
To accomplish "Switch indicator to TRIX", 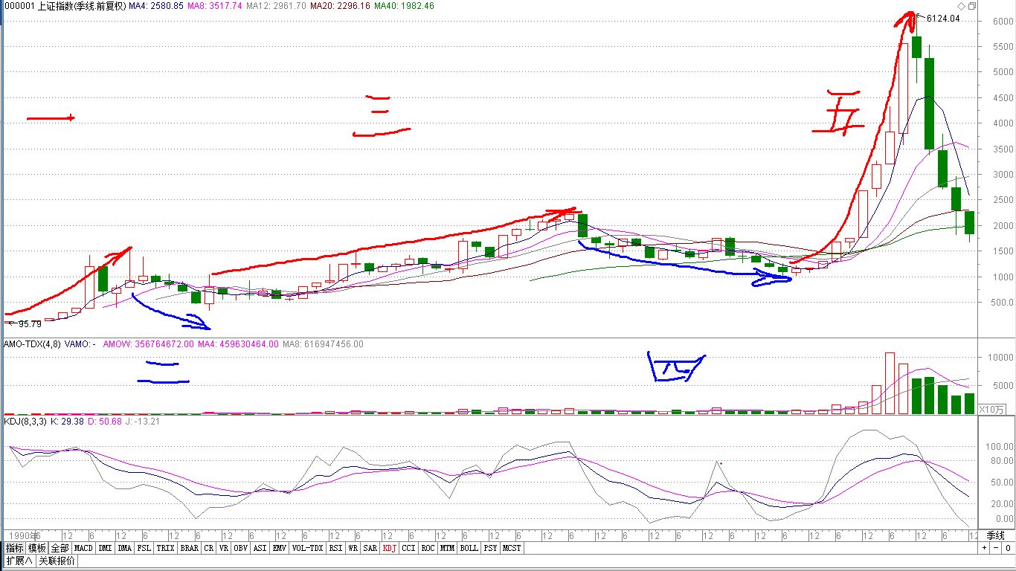I will point(165,548).
